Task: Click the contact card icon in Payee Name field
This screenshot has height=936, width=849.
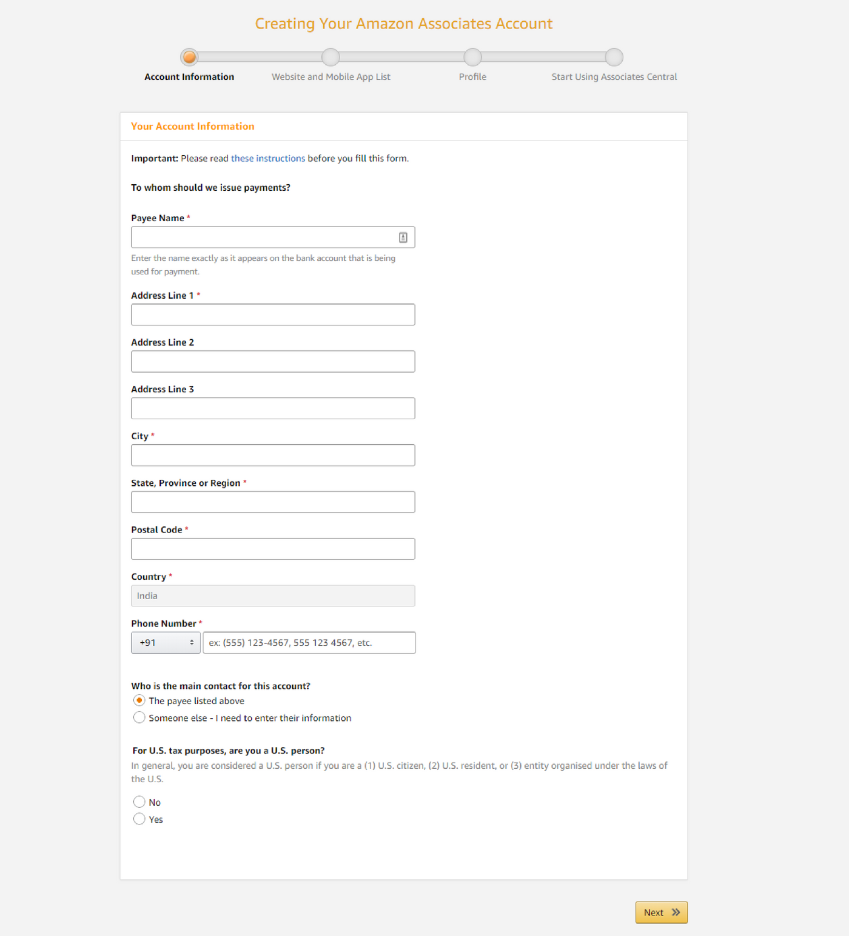Action: [403, 237]
